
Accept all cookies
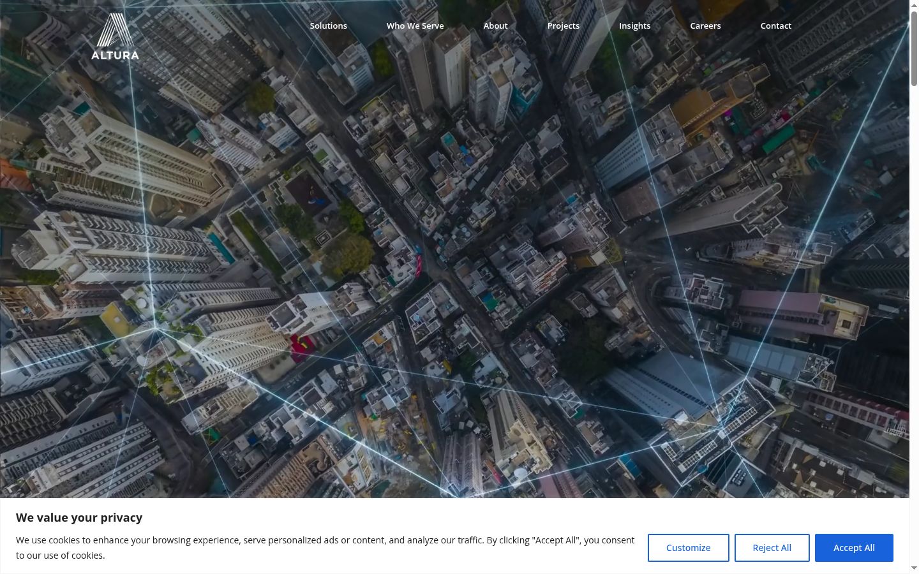(854, 548)
